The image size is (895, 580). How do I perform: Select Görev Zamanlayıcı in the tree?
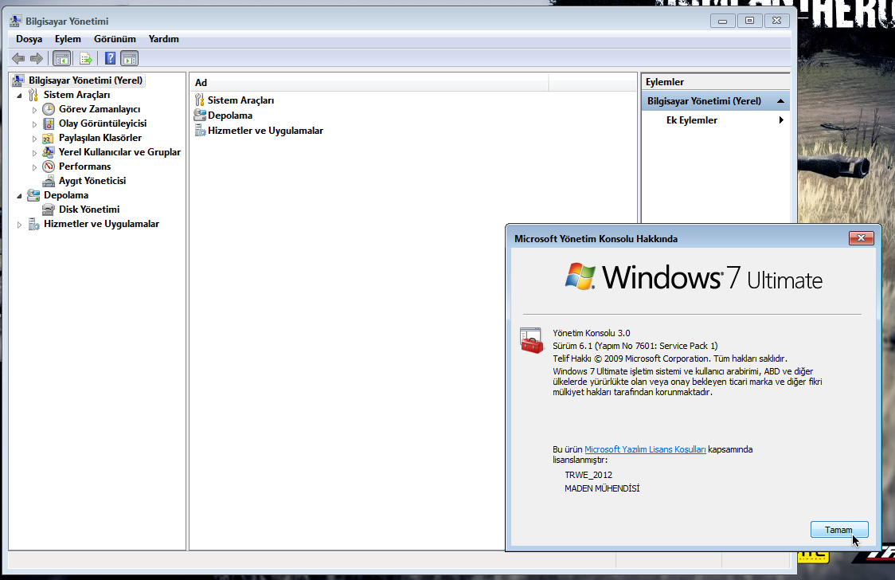[100, 109]
